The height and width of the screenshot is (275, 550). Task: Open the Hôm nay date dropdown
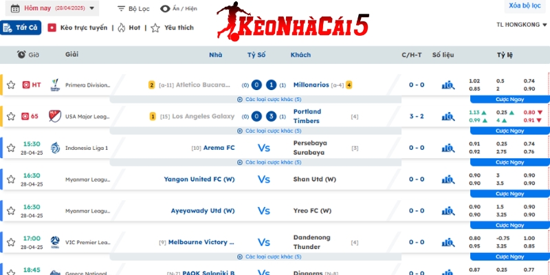[x=92, y=8]
